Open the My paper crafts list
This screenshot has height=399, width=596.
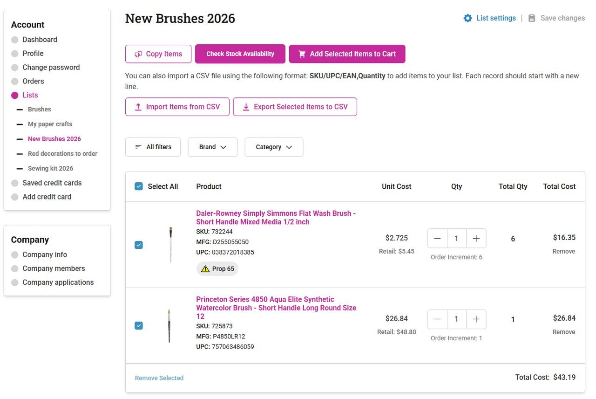tap(50, 124)
